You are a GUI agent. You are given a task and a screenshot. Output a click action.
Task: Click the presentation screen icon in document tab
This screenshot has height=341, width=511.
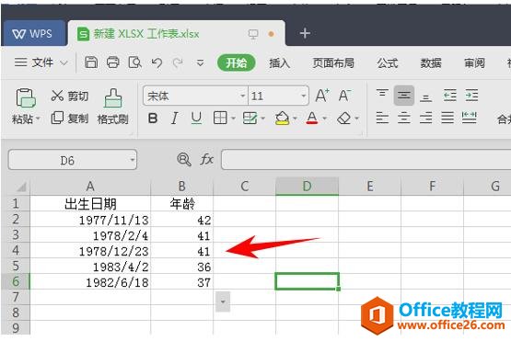253,34
